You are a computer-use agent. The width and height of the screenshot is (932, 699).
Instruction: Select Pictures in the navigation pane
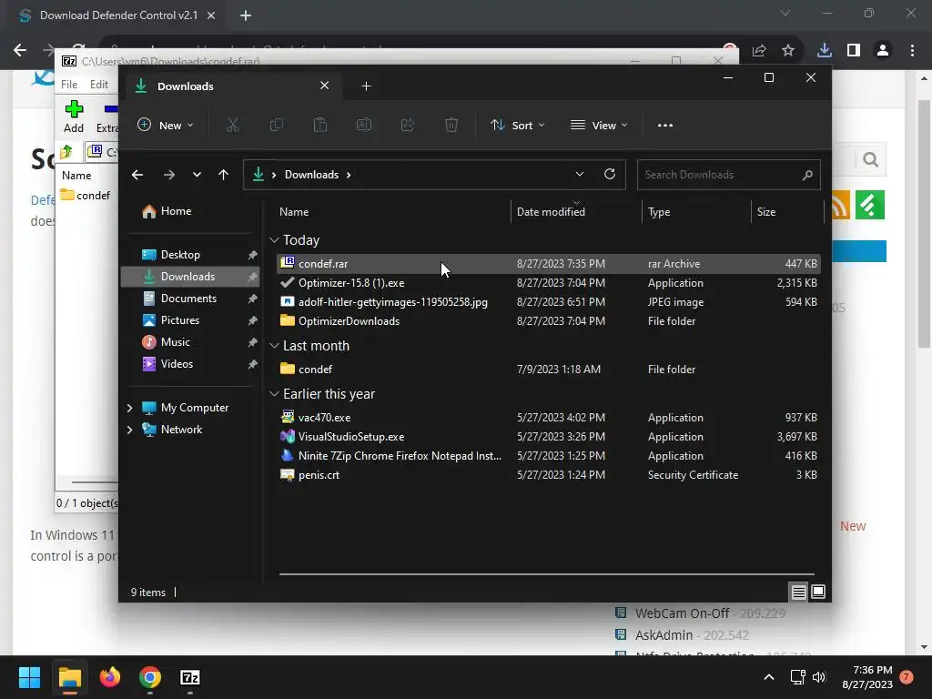coord(190,320)
